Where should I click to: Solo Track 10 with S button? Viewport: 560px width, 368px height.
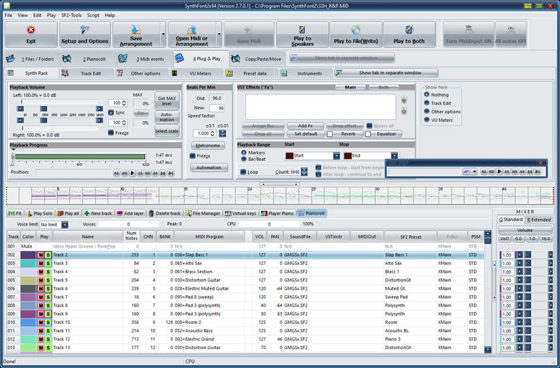48,322
